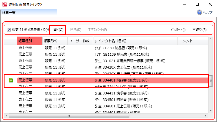Click the green package icon on the selected row
Image resolution: width=217 pixels, height=122 pixels.
[11, 80]
